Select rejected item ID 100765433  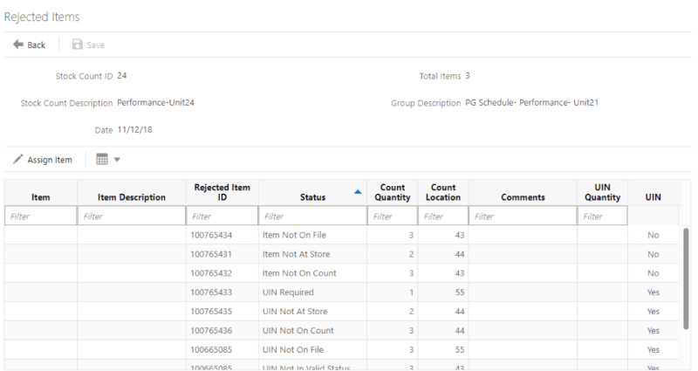211,292
